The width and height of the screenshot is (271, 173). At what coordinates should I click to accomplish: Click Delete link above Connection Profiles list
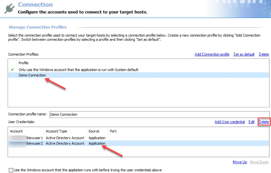pos(264,54)
